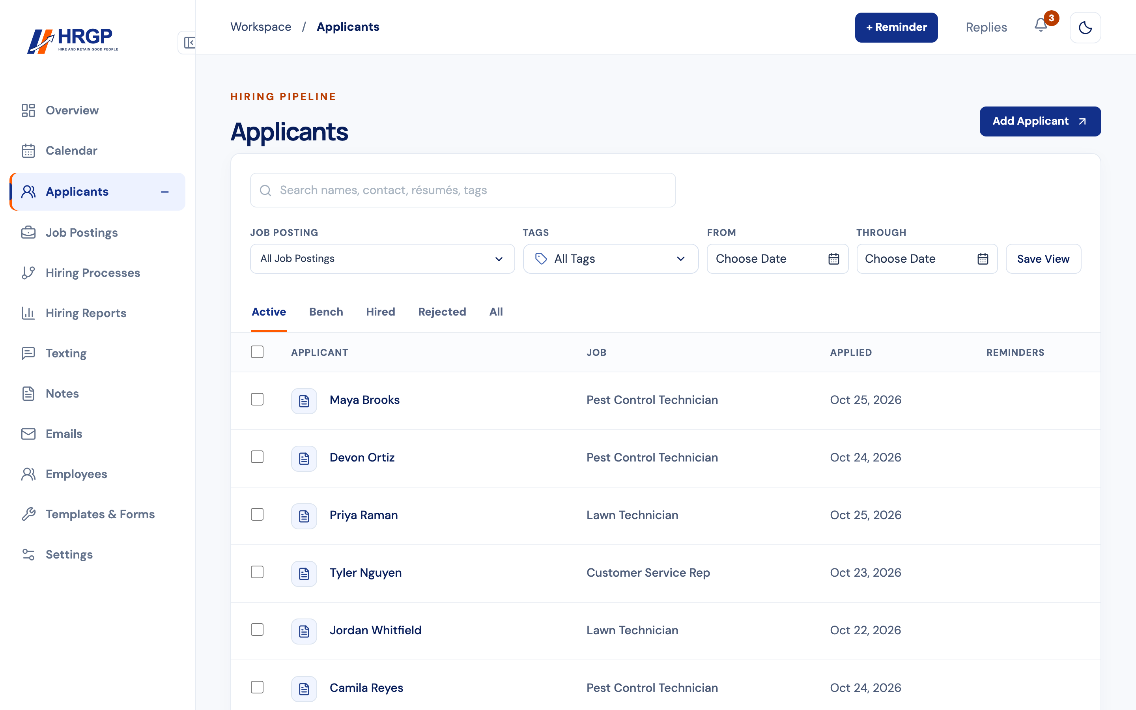Viewport: 1136px width, 710px height.
Task: Check the Jordan Whitfield row checkbox
Action: pyautogui.click(x=257, y=629)
